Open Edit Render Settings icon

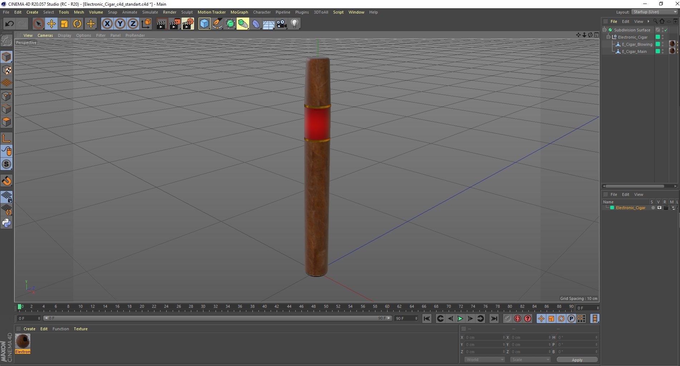pyautogui.click(x=188, y=24)
